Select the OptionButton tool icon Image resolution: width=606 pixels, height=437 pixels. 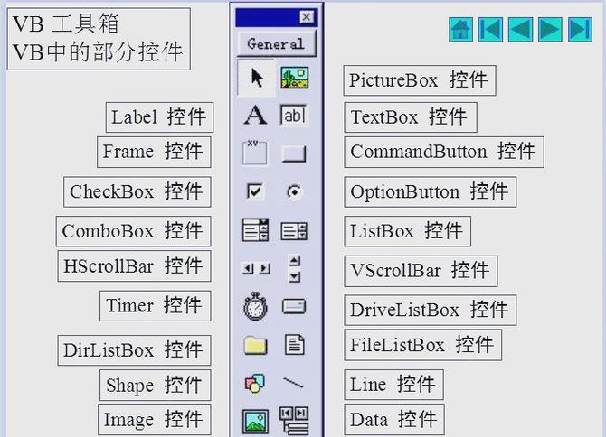[295, 191]
